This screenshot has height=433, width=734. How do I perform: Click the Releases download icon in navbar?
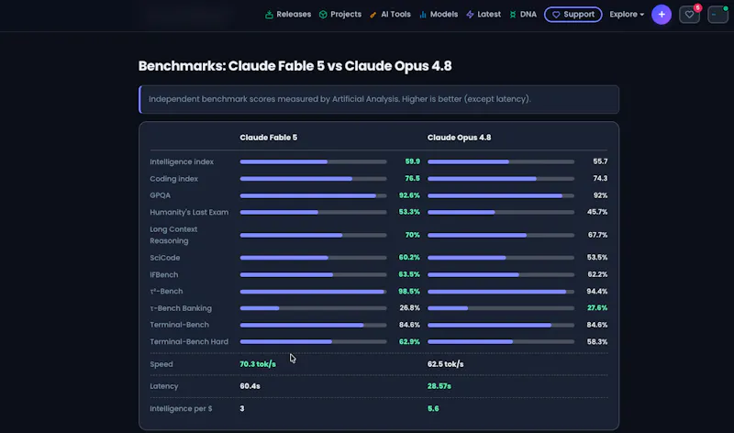click(x=269, y=15)
